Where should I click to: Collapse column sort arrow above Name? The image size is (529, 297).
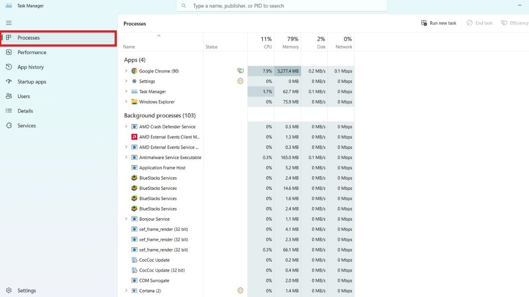(x=159, y=36)
